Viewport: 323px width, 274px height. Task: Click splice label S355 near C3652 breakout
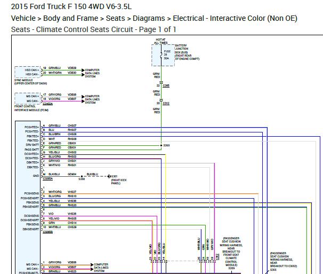pyautogui.click(x=273, y=270)
